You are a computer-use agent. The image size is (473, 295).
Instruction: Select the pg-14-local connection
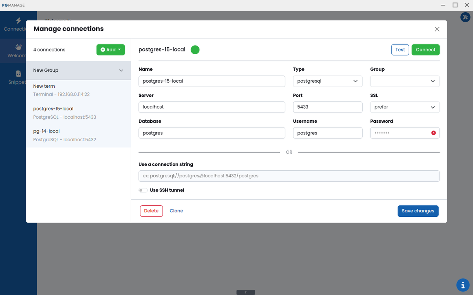78,135
